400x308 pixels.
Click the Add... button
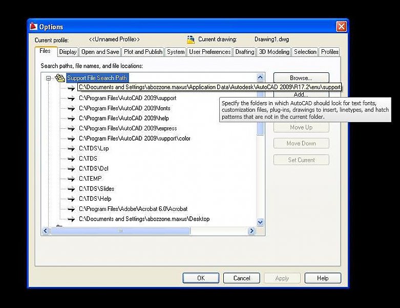(301, 94)
